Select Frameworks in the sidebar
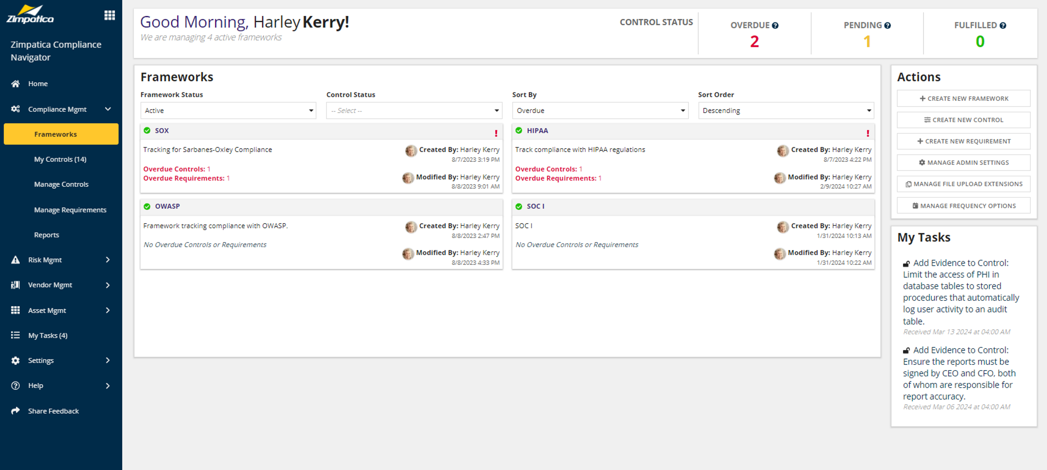 pos(61,134)
